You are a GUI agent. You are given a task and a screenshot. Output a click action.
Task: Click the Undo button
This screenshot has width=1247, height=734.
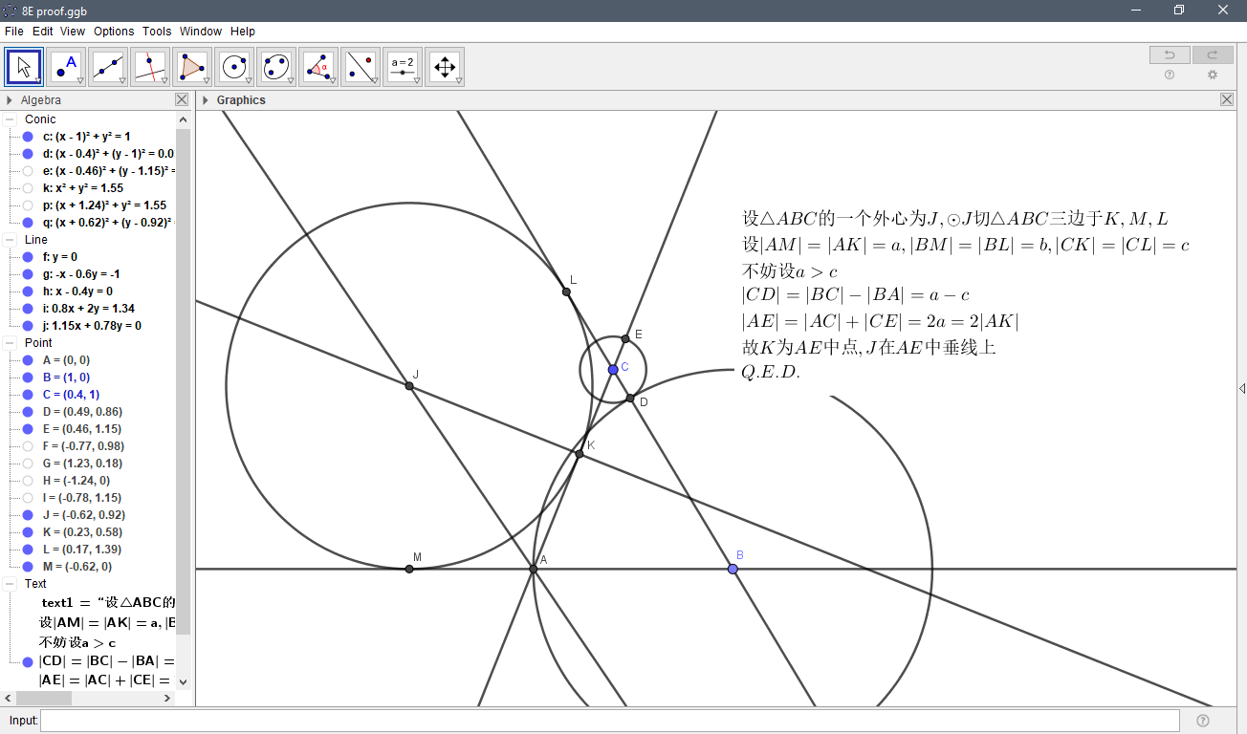click(1169, 54)
